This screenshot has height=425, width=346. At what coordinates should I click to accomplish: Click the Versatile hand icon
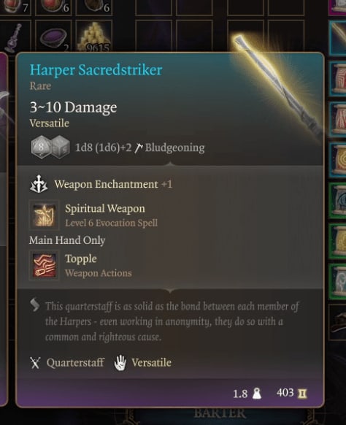pos(120,363)
